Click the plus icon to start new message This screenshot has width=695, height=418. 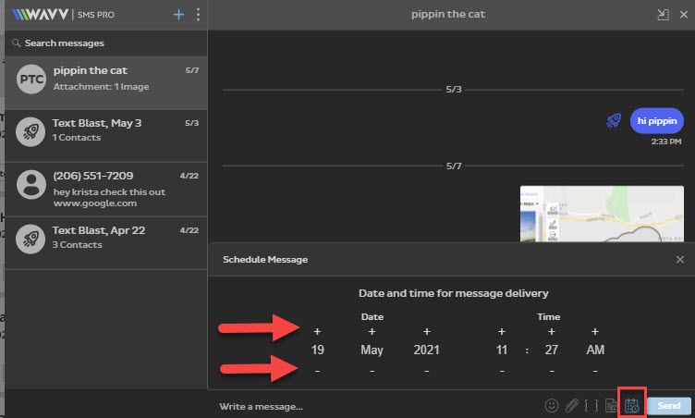pos(179,15)
